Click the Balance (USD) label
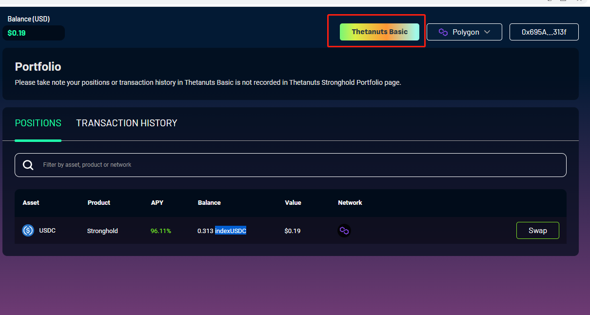The height and width of the screenshot is (315, 590). tap(29, 19)
